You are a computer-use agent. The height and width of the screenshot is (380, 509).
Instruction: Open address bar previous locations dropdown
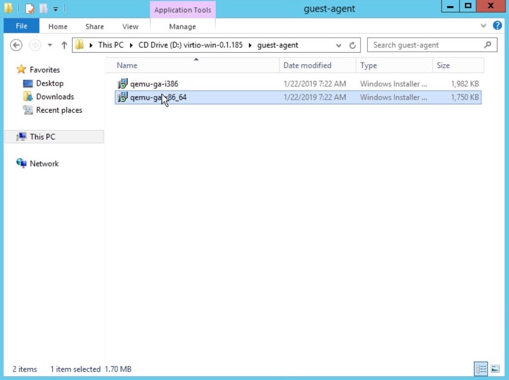pos(339,45)
